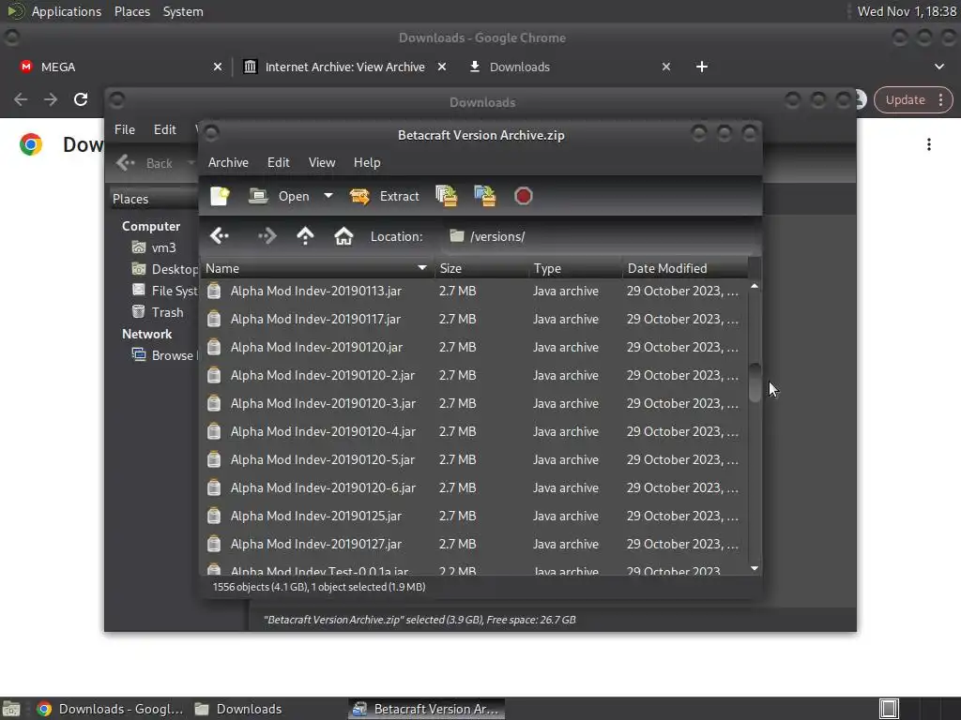Click the jar icon beside Indev-20190113.jar
The image size is (961, 720).
[214, 291]
